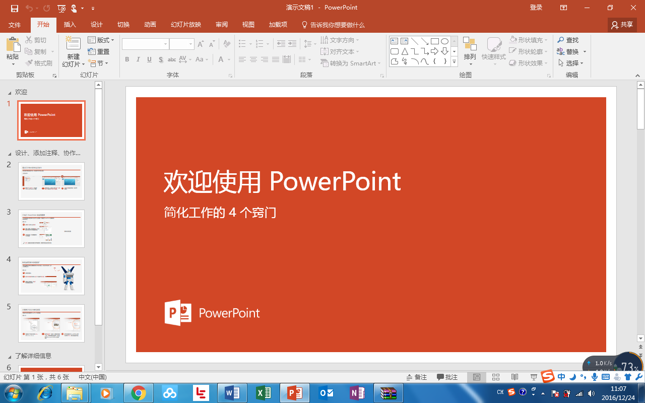Click the New Slide (新建幻灯片) icon
Screen dimensions: 645x403
tap(74, 44)
